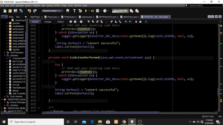Image resolution: width=223 pixels, height=125 pixels.
Task: Click the editor horizontal scrollbar
Action: coord(102,113)
